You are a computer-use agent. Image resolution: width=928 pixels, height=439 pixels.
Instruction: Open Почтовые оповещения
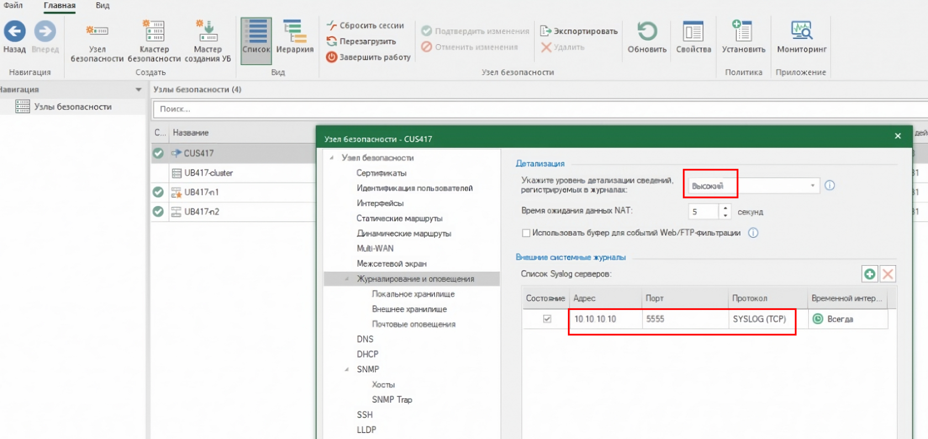point(414,324)
